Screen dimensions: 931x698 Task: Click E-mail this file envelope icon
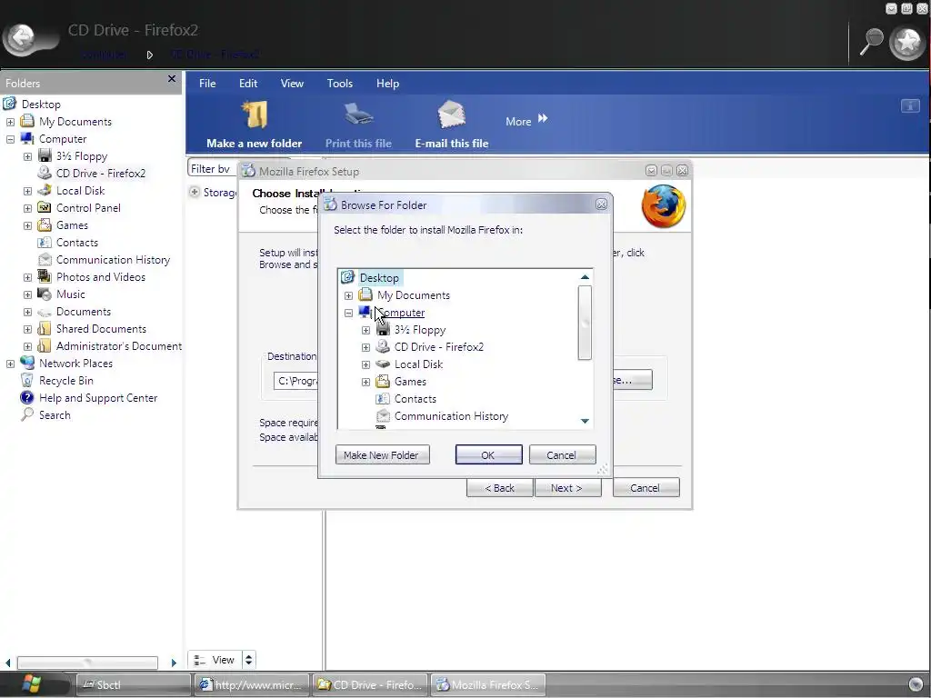[x=451, y=115]
